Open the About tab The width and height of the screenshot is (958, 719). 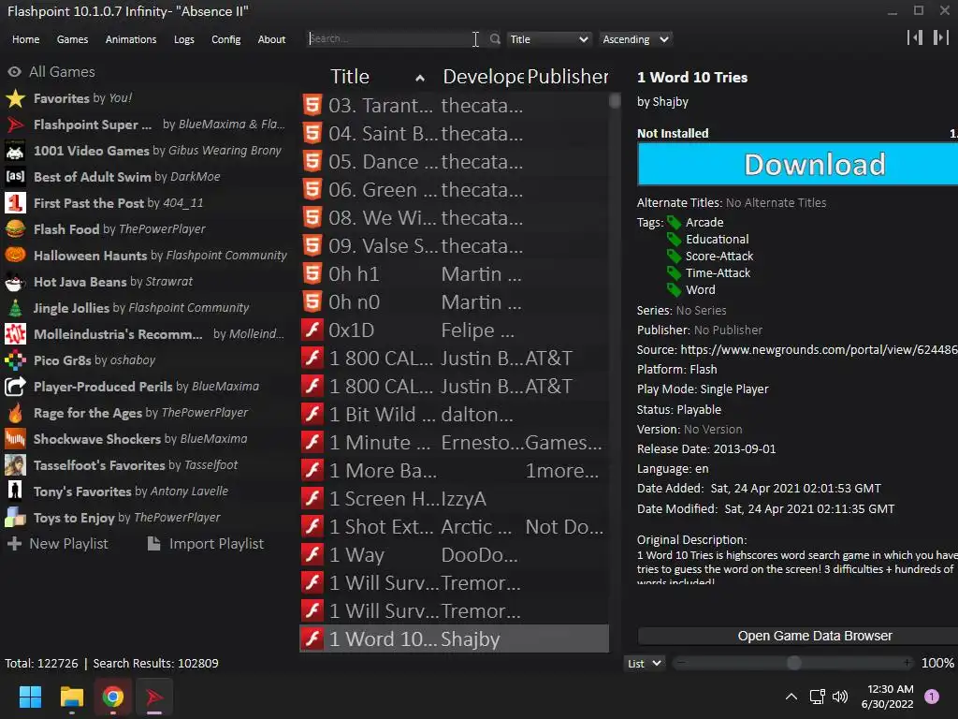[x=272, y=39]
